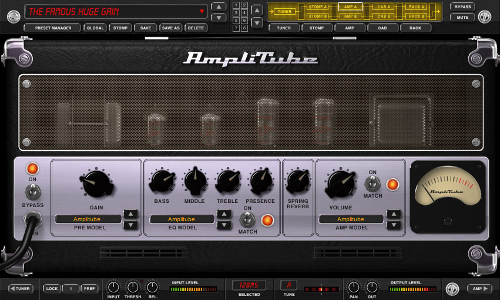Click the amp power ON light
The width and height of the screenshot is (500, 300).
[x=32, y=169]
